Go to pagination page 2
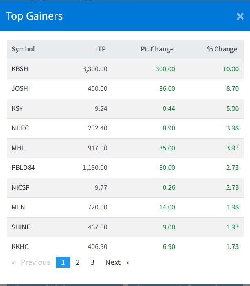The width and height of the screenshot is (250, 286). click(77, 262)
